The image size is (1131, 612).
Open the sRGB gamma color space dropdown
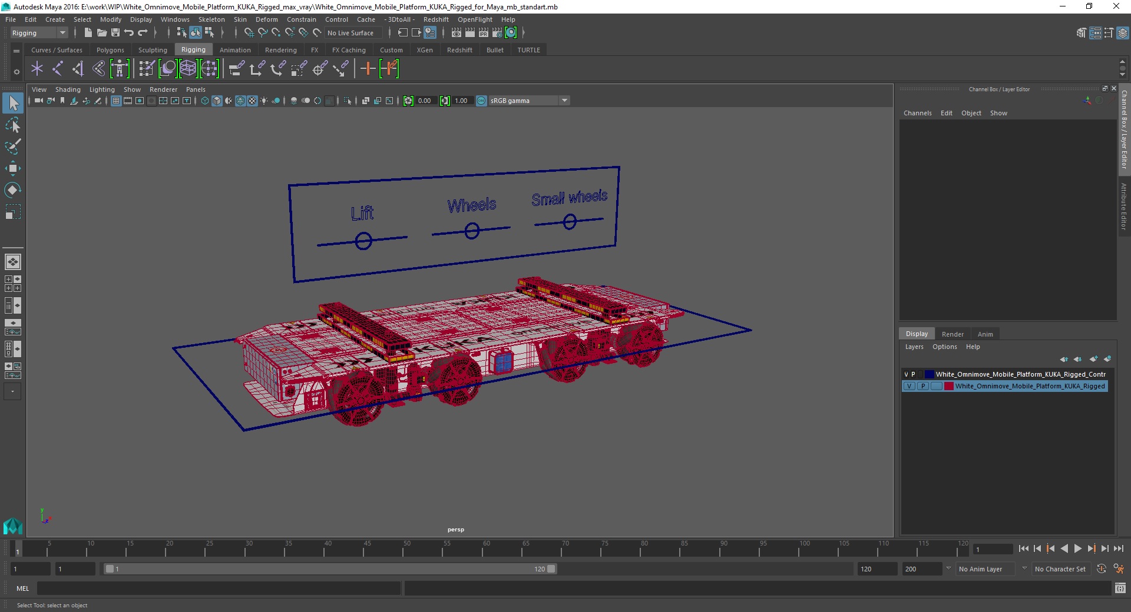pos(529,101)
